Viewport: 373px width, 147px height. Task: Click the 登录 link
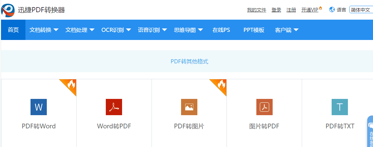point(276,10)
